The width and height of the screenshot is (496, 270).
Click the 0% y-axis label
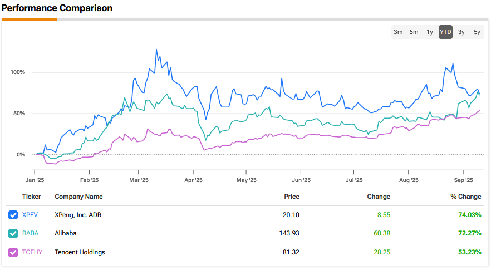click(x=21, y=155)
